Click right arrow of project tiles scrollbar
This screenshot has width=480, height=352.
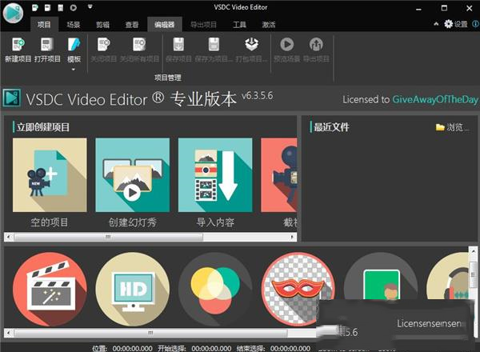292,237
